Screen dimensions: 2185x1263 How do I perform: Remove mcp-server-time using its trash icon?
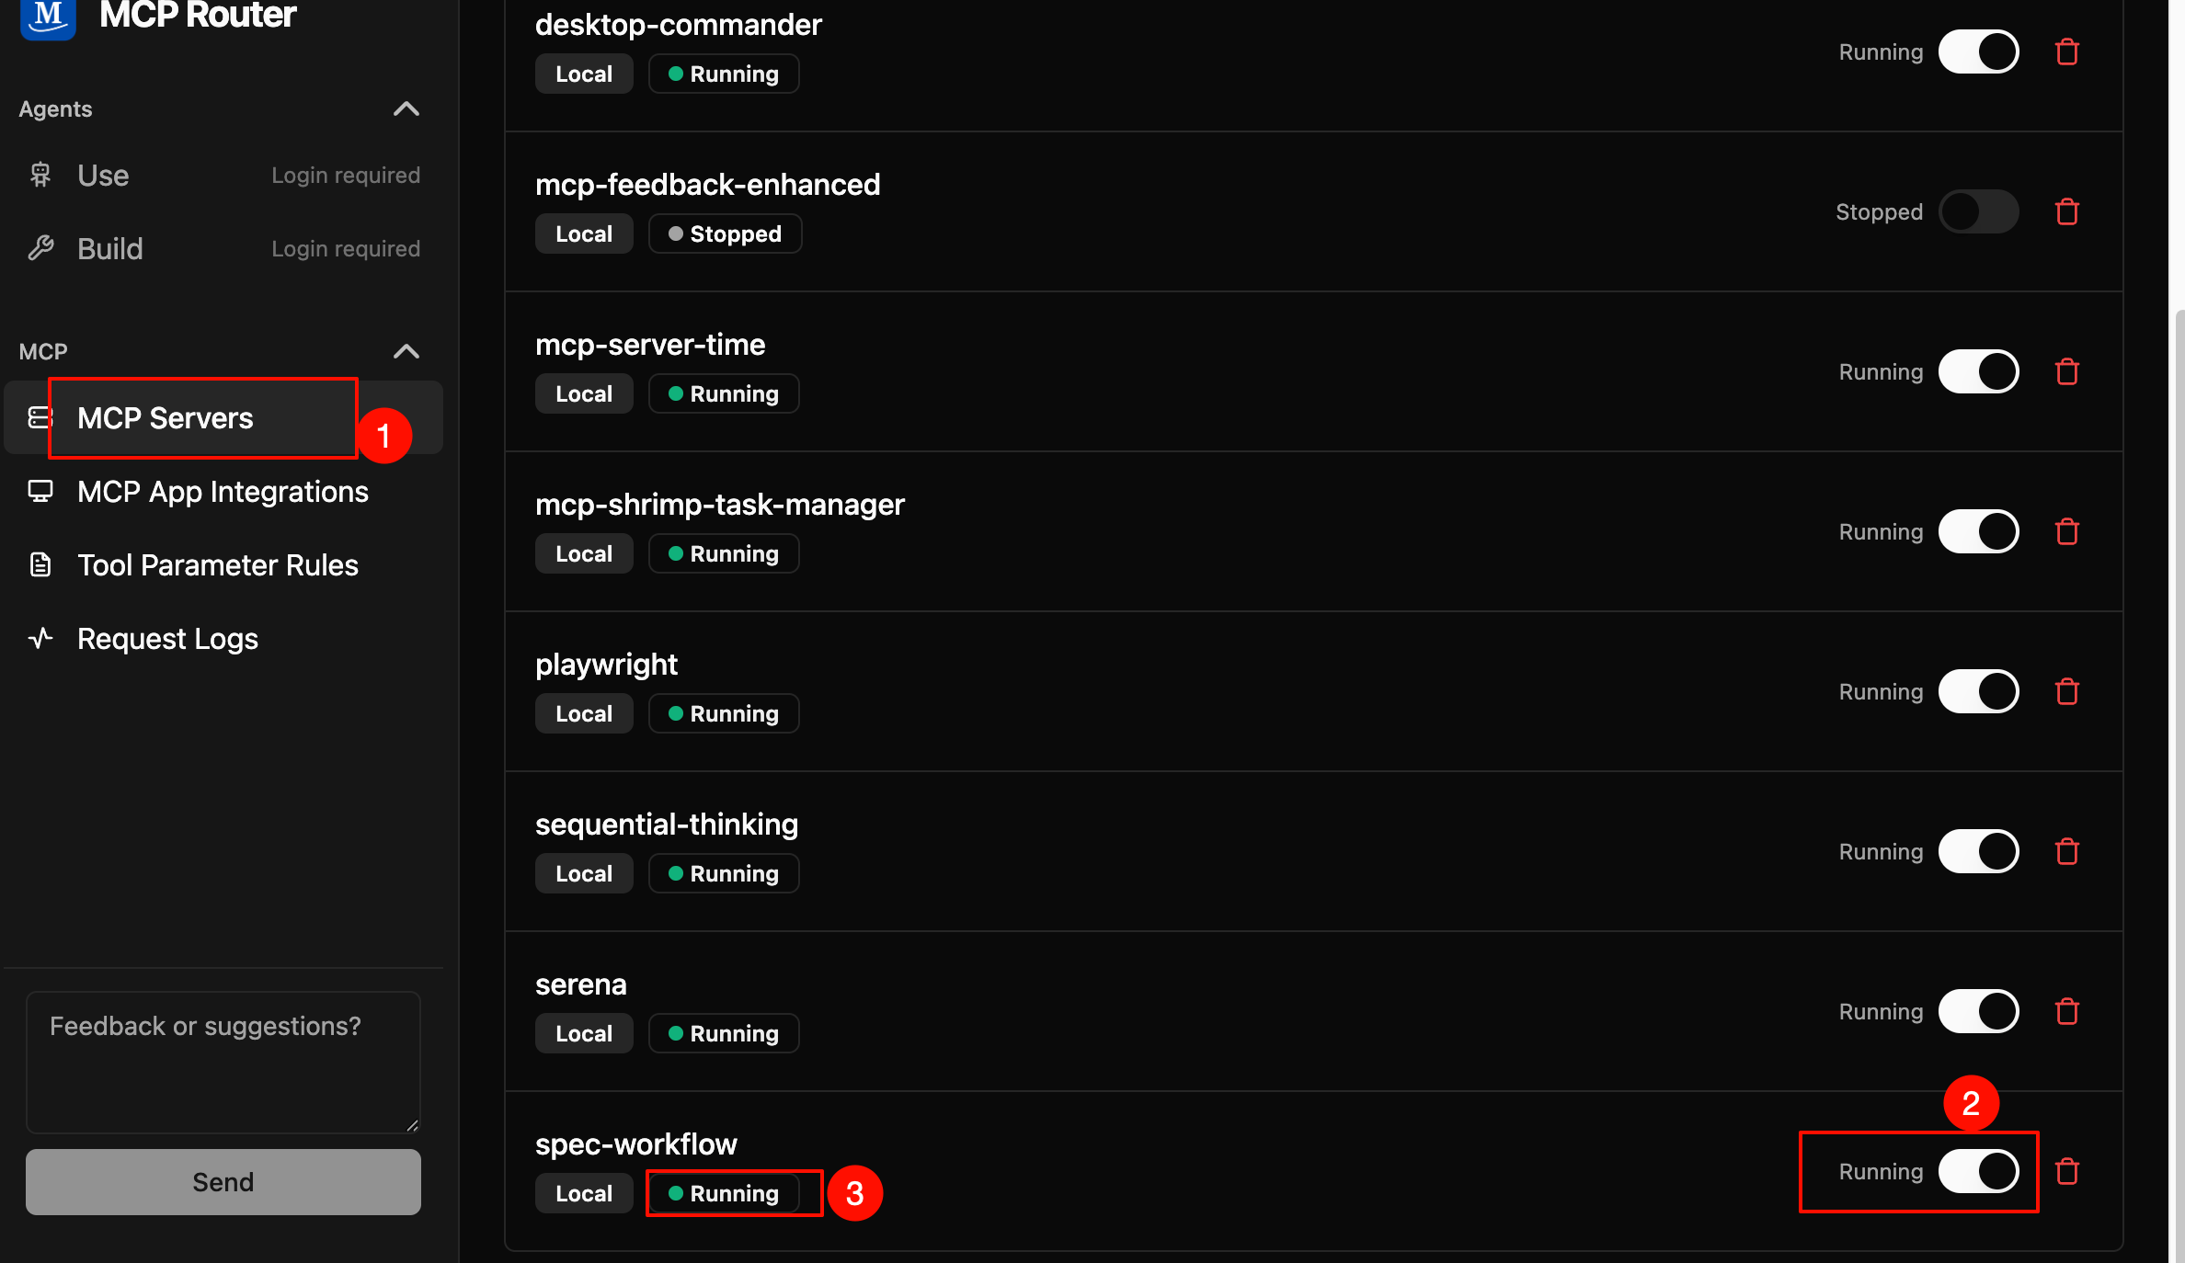2067,371
